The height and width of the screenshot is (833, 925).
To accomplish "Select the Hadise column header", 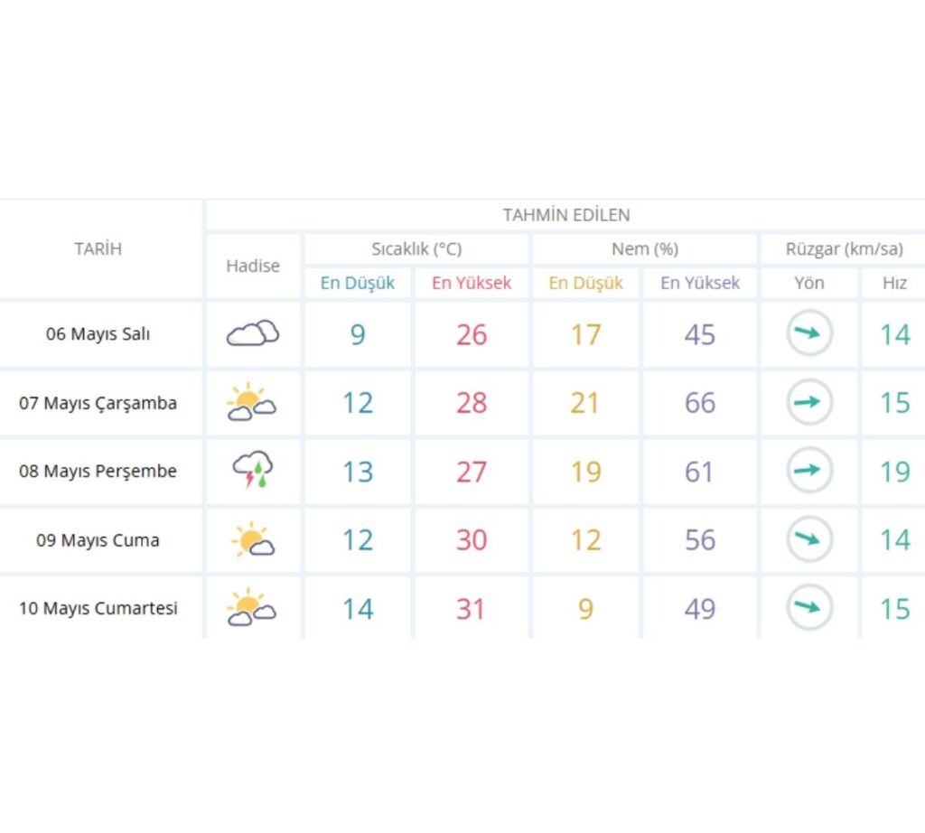I will (253, 267).
